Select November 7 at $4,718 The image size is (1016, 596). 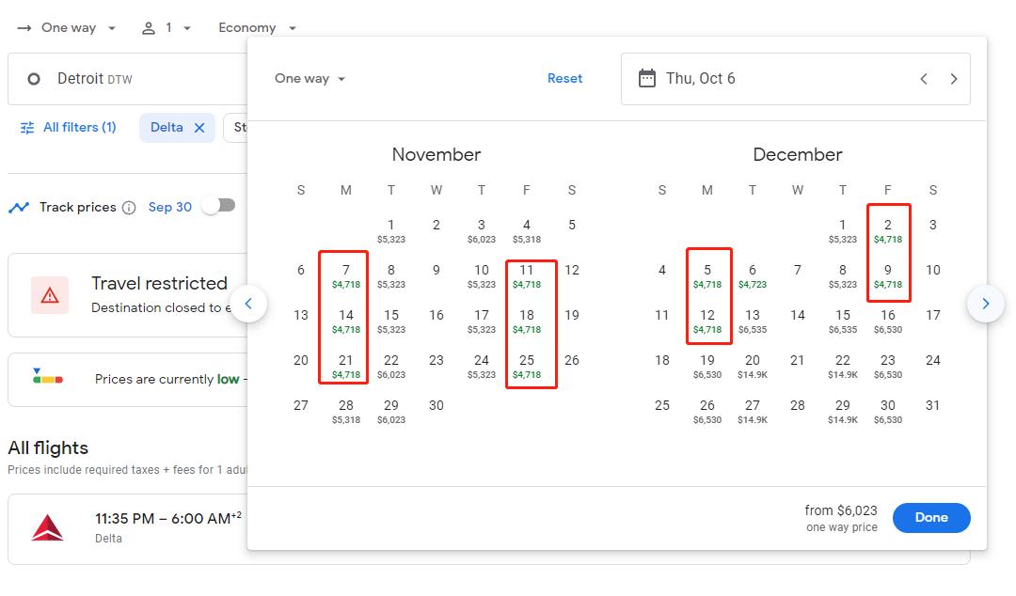point(346,275)
